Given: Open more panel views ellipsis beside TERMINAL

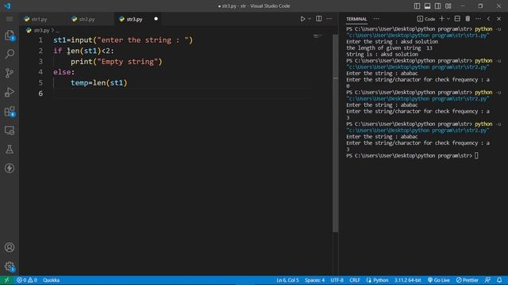Looking at the screenshot, I should [376, 19].
